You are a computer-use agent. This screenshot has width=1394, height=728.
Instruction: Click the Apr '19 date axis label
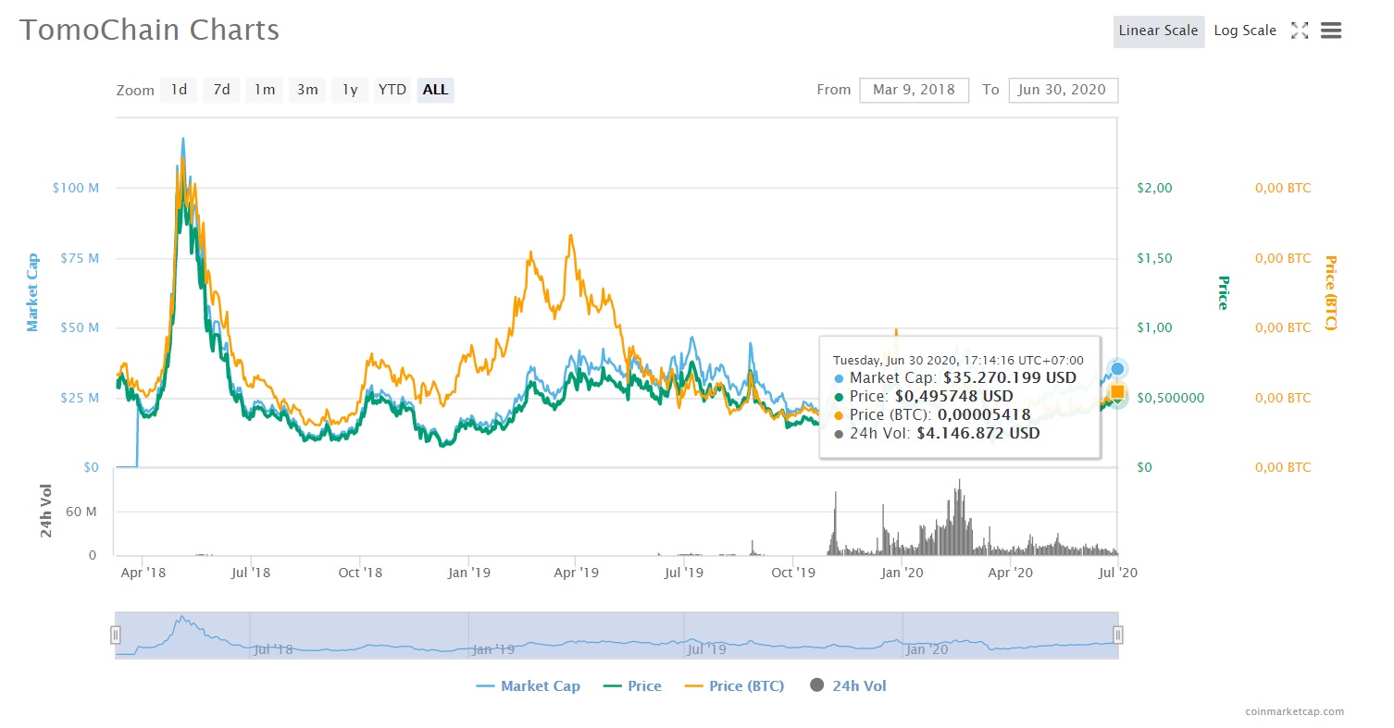point(576,573)
